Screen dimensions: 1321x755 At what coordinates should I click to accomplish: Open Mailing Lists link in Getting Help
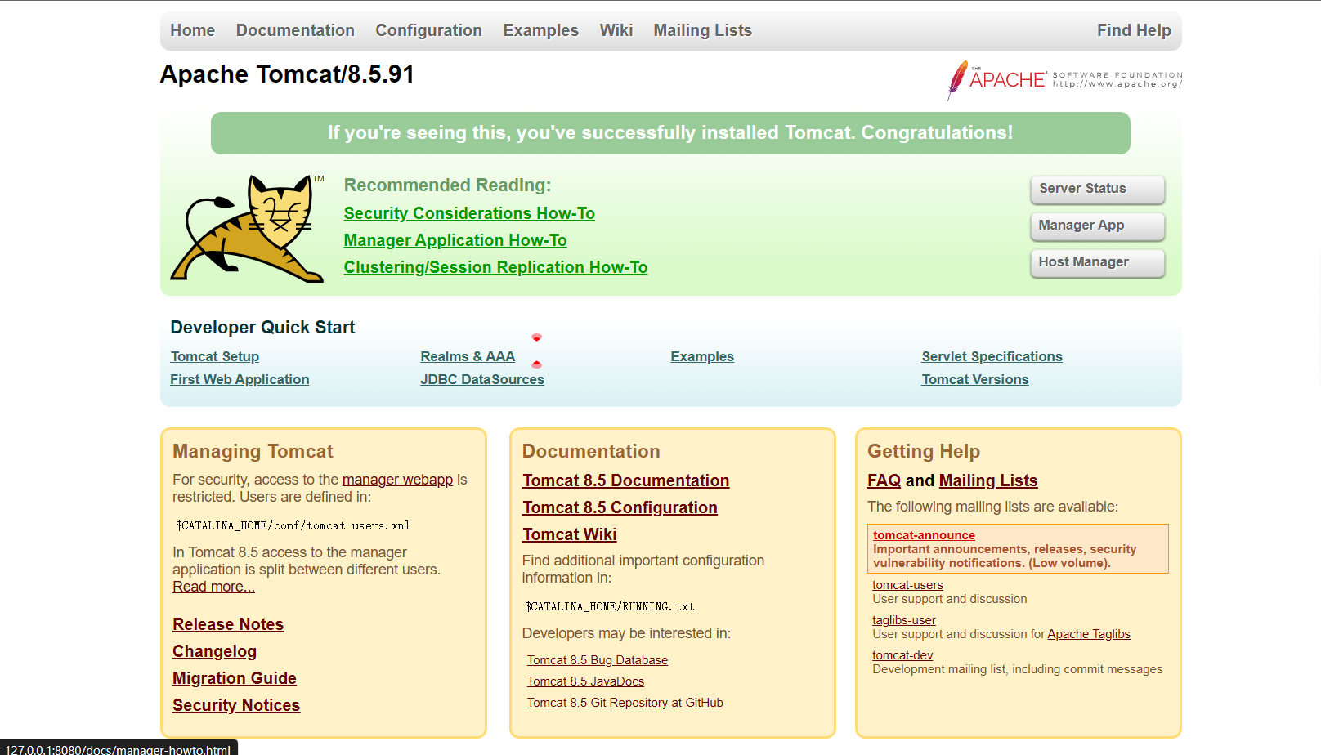coord(988,480)
